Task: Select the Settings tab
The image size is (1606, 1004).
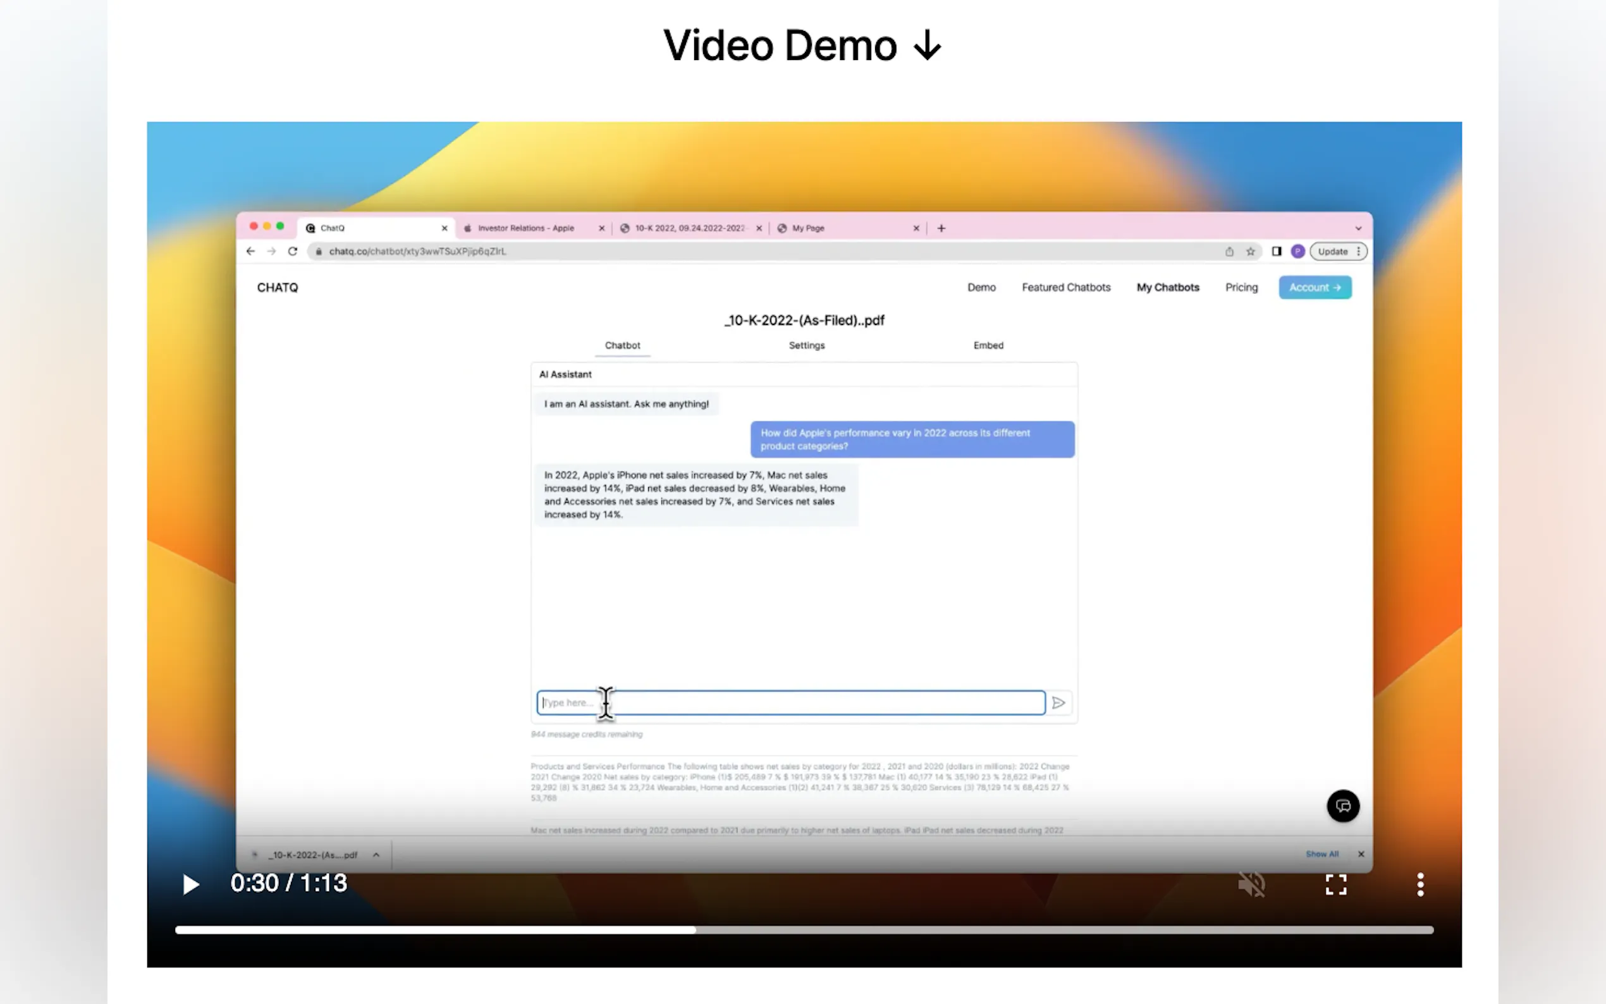Action: click(807, 345)
